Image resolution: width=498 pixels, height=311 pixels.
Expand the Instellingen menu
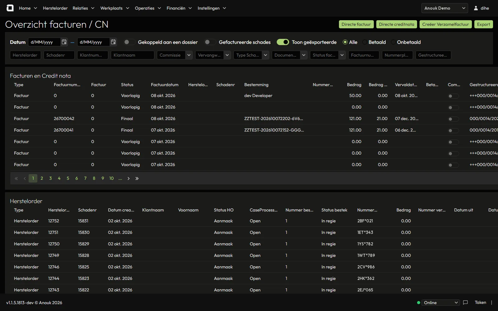pos(212,8)
